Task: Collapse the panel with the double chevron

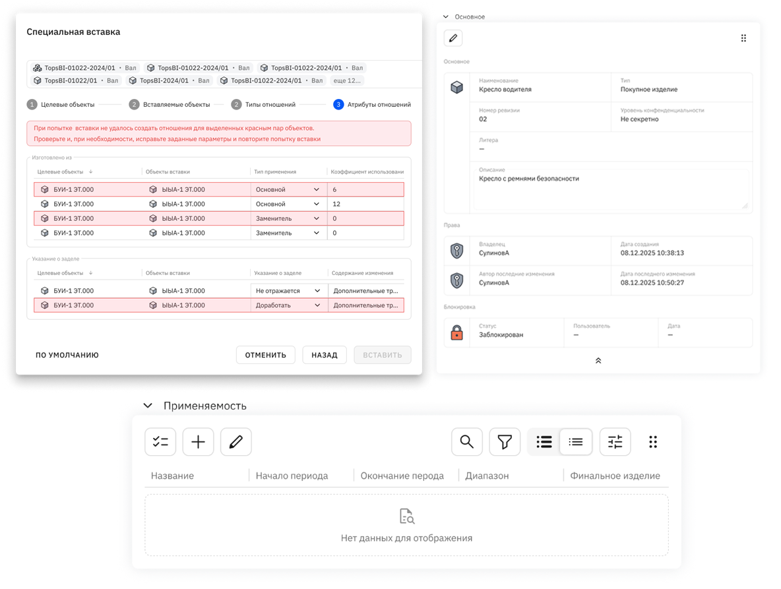Action: point(598,361)
